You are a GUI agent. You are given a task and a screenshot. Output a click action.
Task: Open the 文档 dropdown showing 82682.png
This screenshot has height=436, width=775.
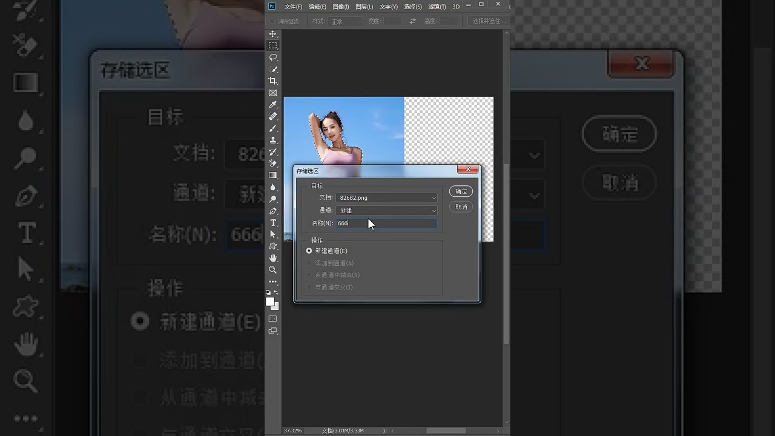coord(387,197)
